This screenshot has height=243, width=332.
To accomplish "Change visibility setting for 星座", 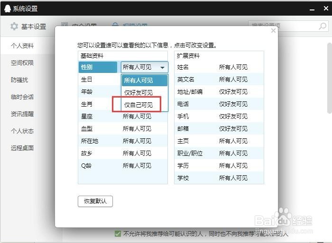I will point(137,117).
